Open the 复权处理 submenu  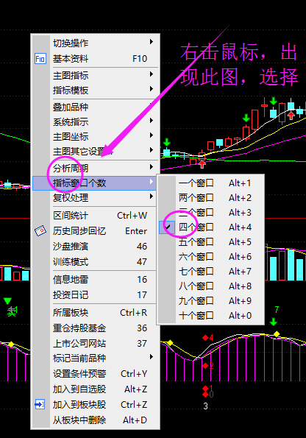tap(96, 197)
